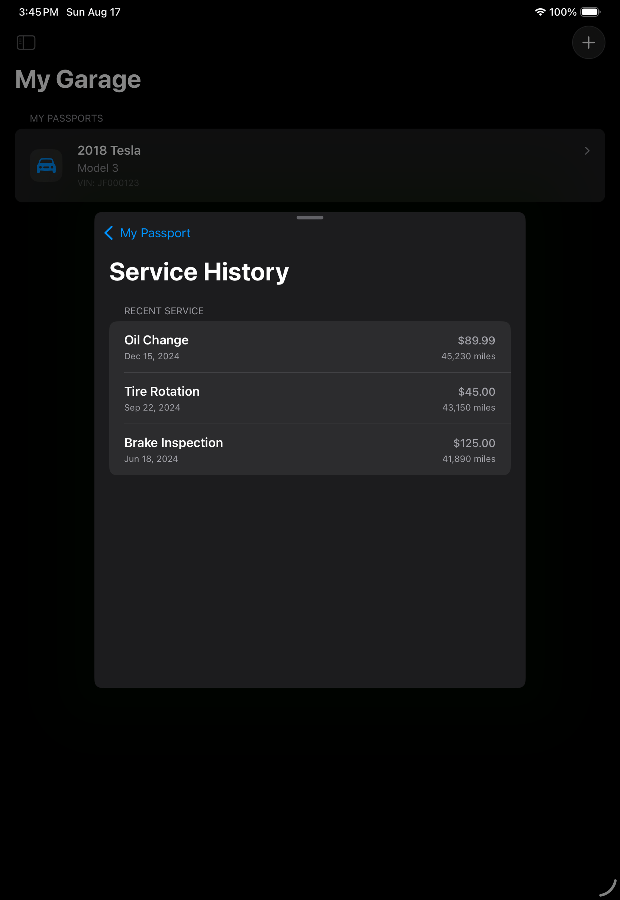This screenshot has width=620, height=900.
Task: Open the blue car icon passport
Action: click(46, 165)
